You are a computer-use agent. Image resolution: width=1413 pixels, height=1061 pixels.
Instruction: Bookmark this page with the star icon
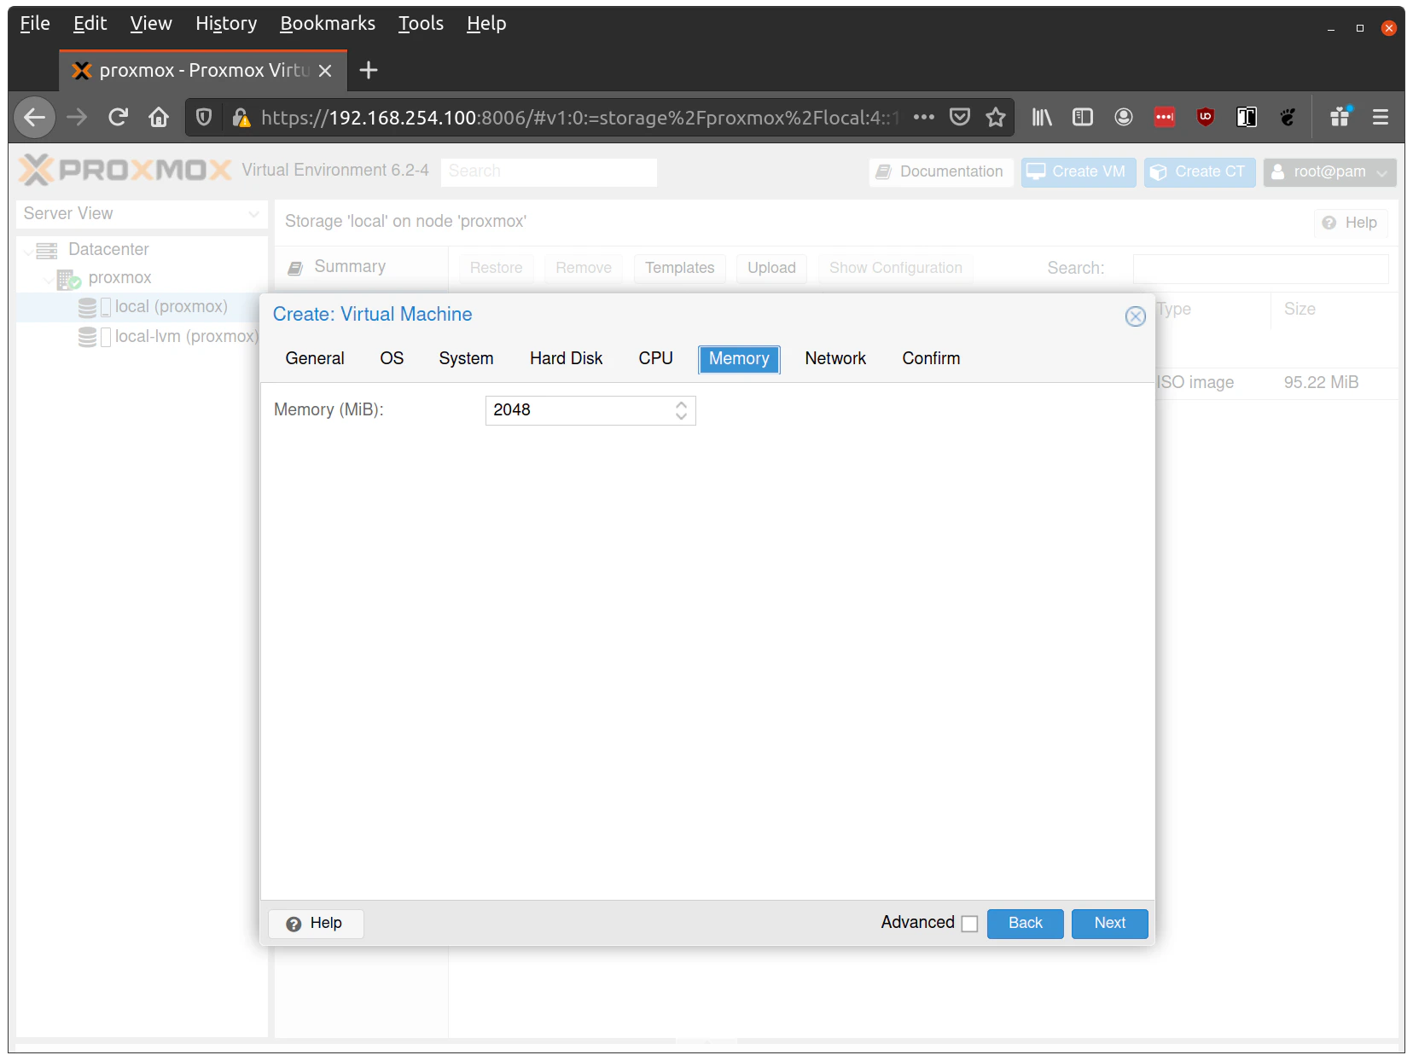[x=995, y=118]
